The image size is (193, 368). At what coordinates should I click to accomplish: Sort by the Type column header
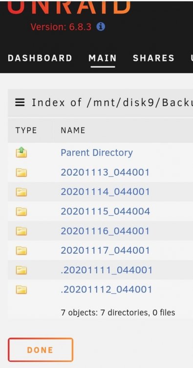[x=26, y=130]
